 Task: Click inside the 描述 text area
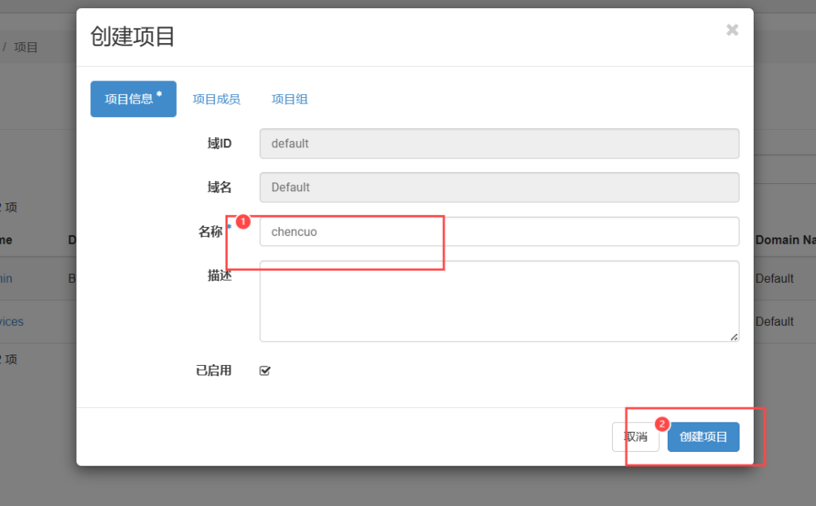pyautogui.click(x=499, y=300)
